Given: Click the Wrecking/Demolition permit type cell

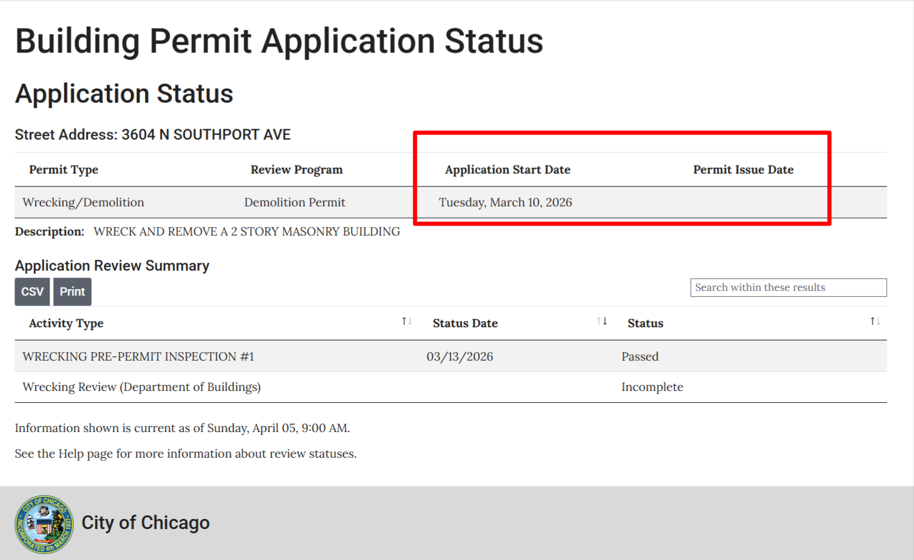Looking at the screenshot, I should 83,202.
